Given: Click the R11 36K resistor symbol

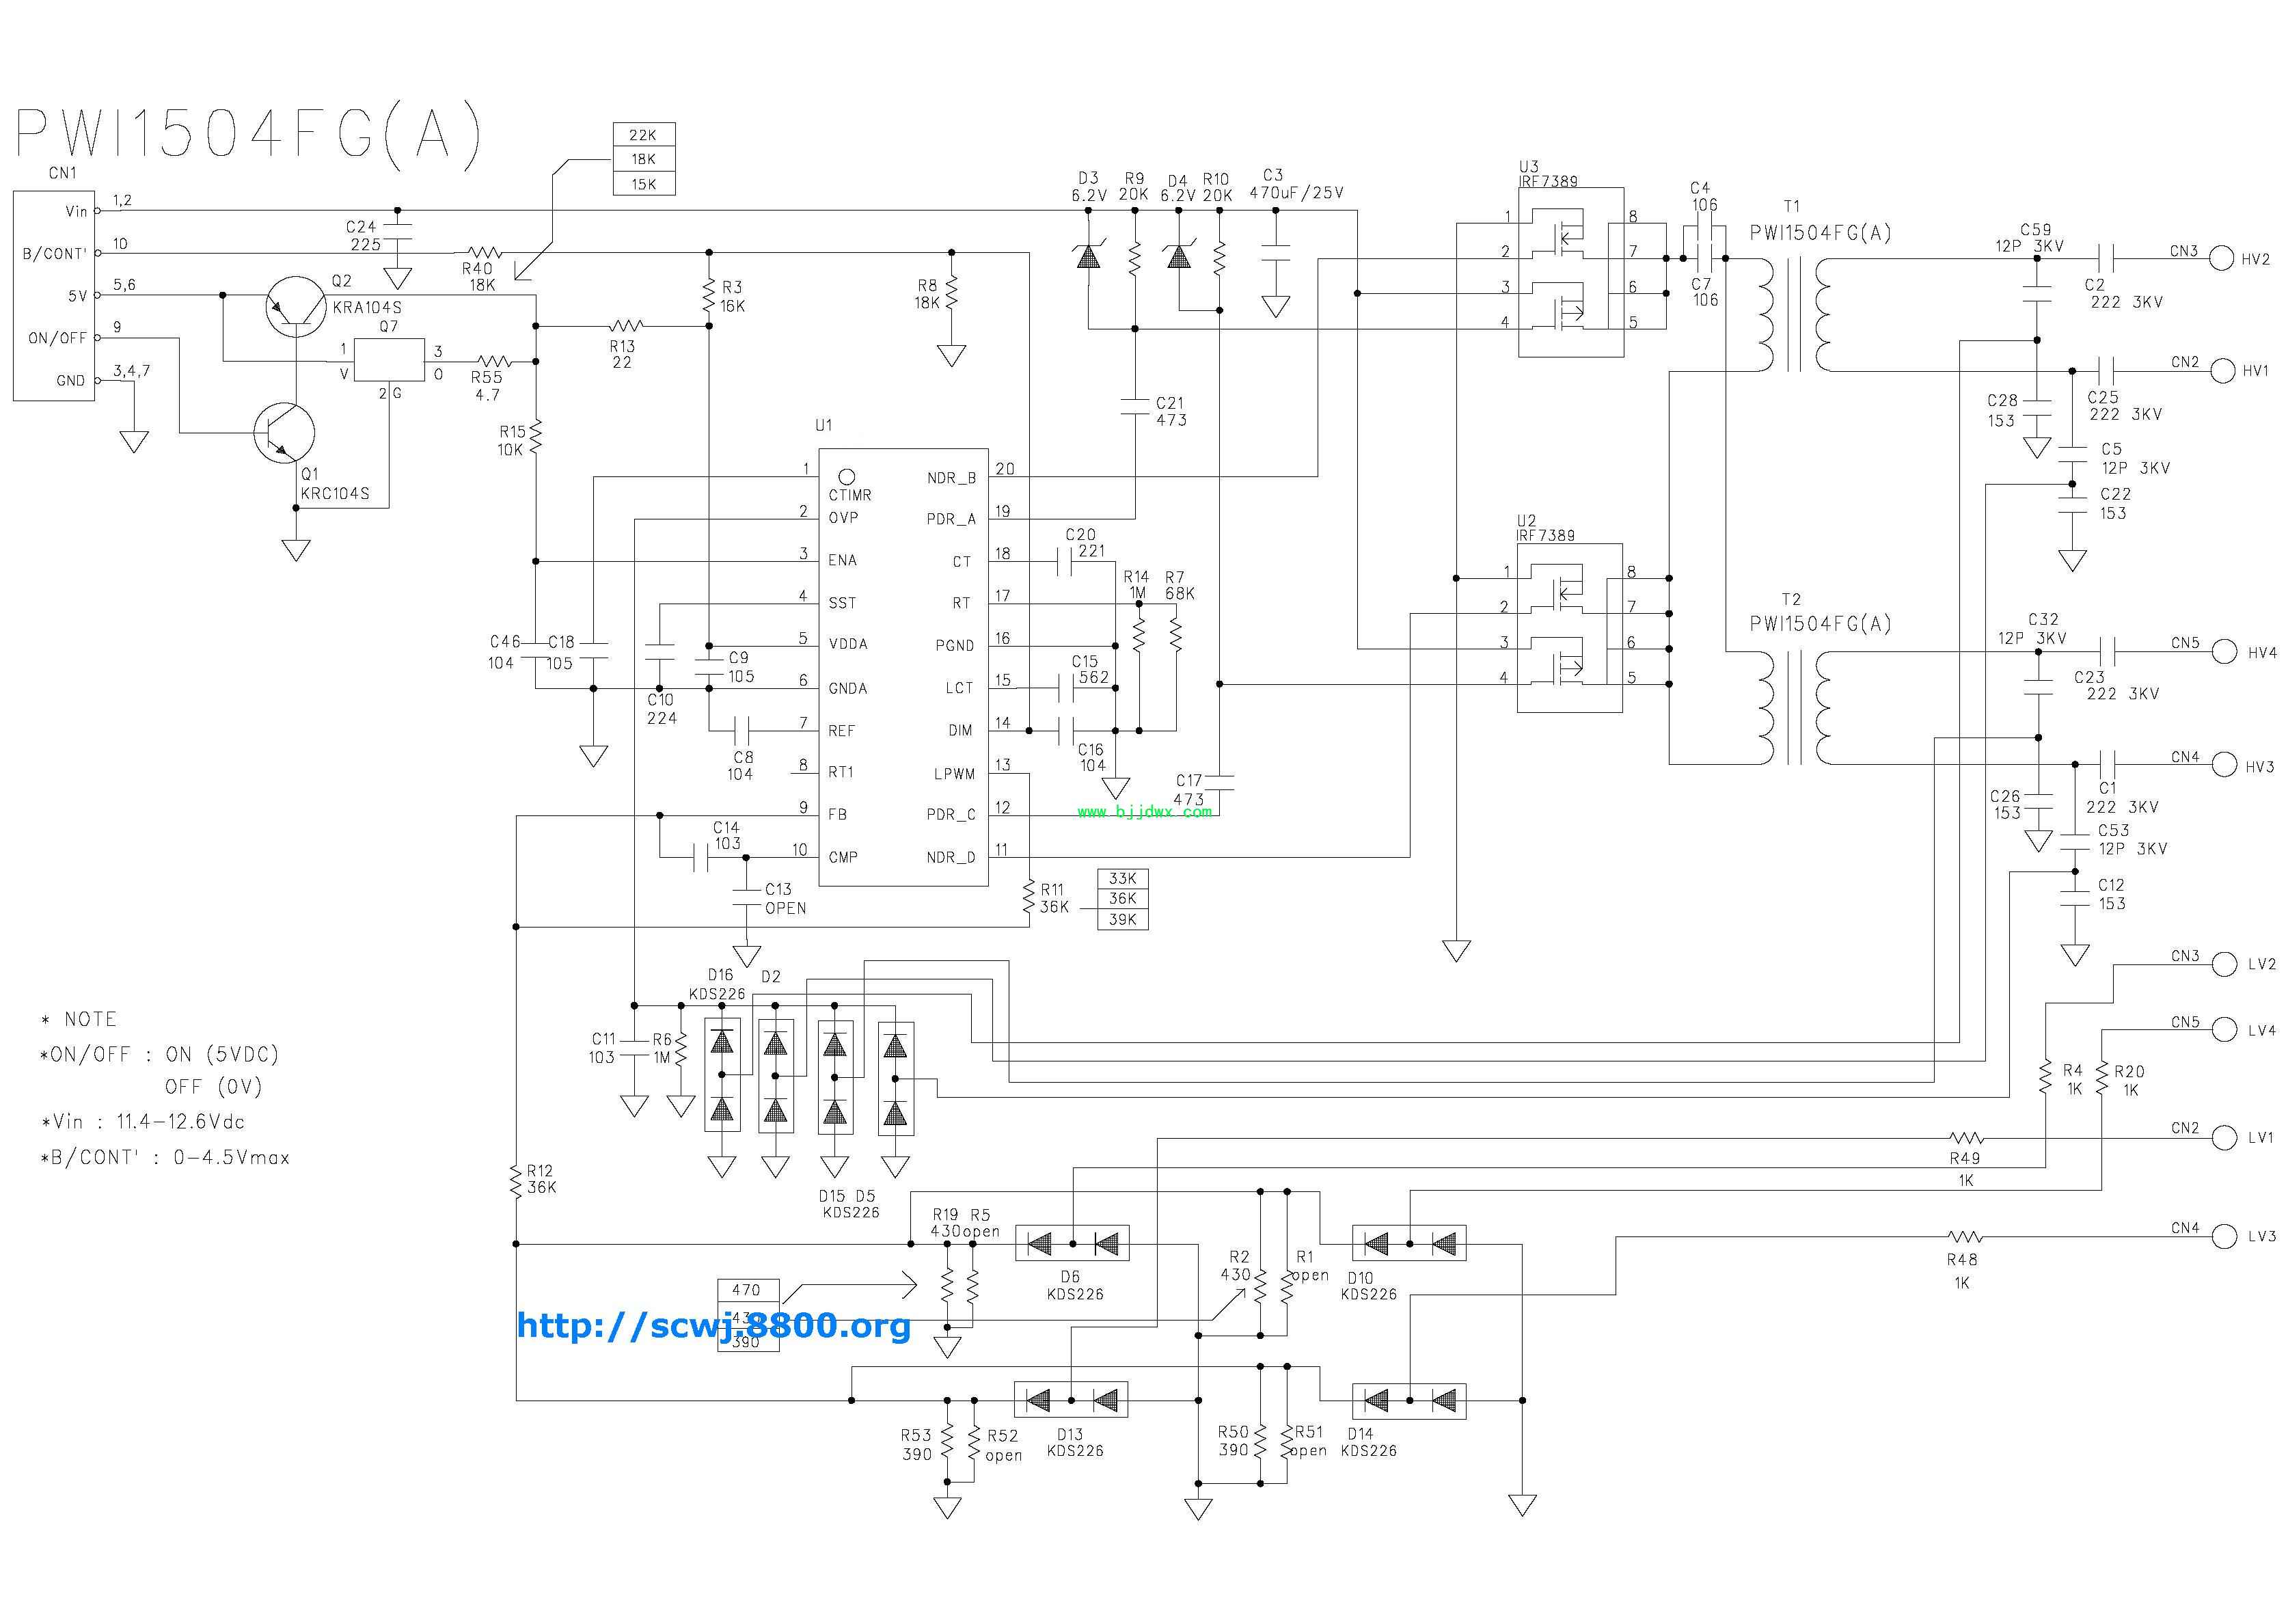Looking at the screenshot, I should coord(1030,897).
